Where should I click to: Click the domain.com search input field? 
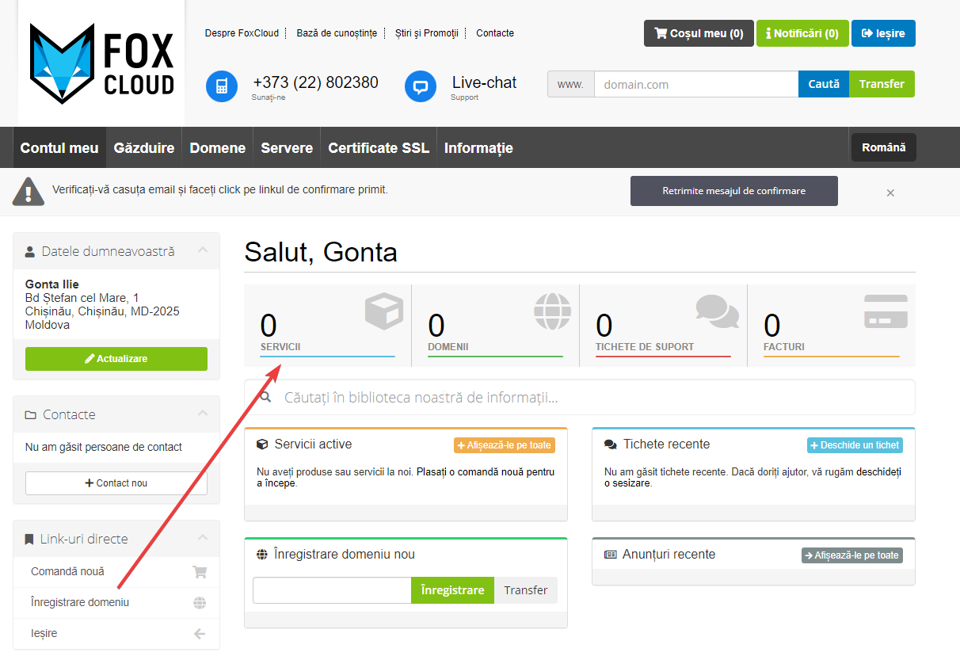[x=695, y=84]
